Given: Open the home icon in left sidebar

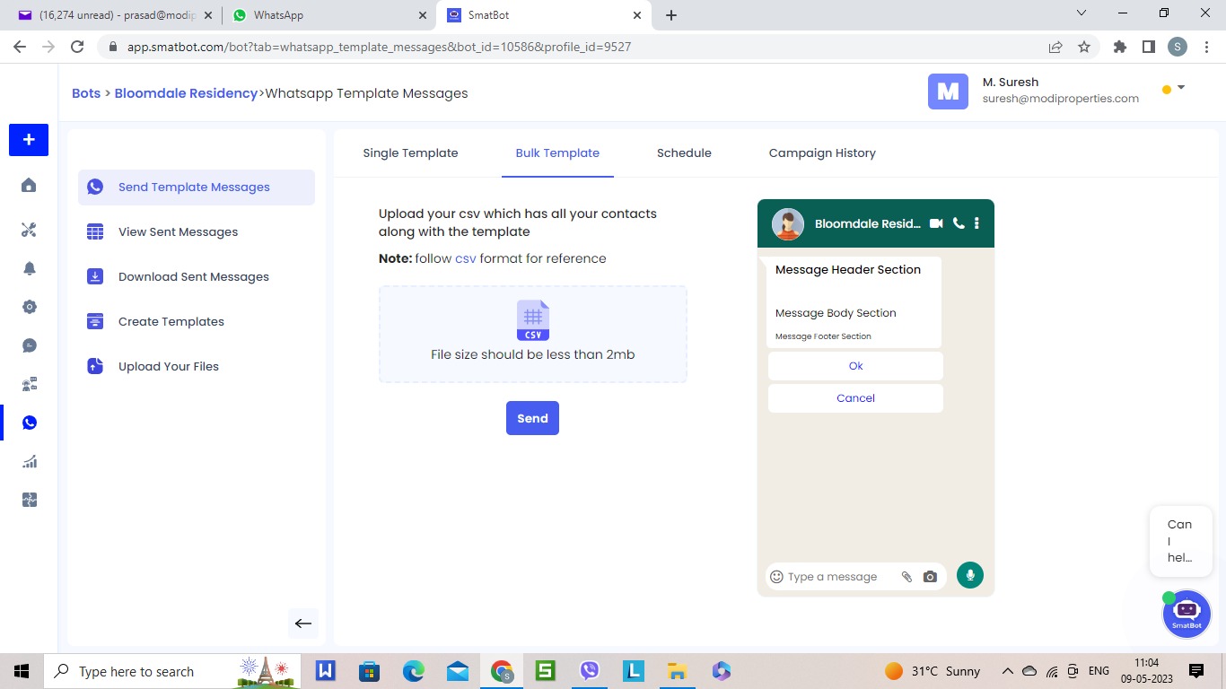Looking at the screenshot, I should pos(29,186).
